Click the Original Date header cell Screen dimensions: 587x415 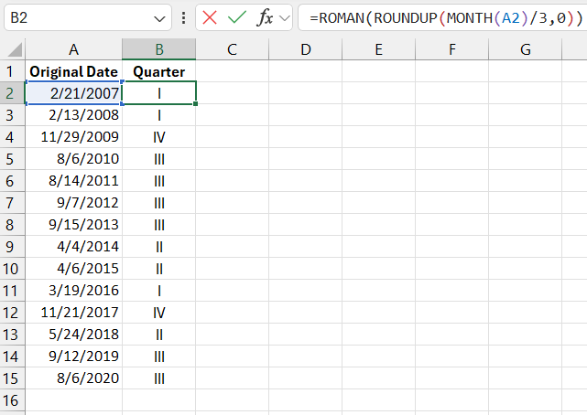click(74, 70)
